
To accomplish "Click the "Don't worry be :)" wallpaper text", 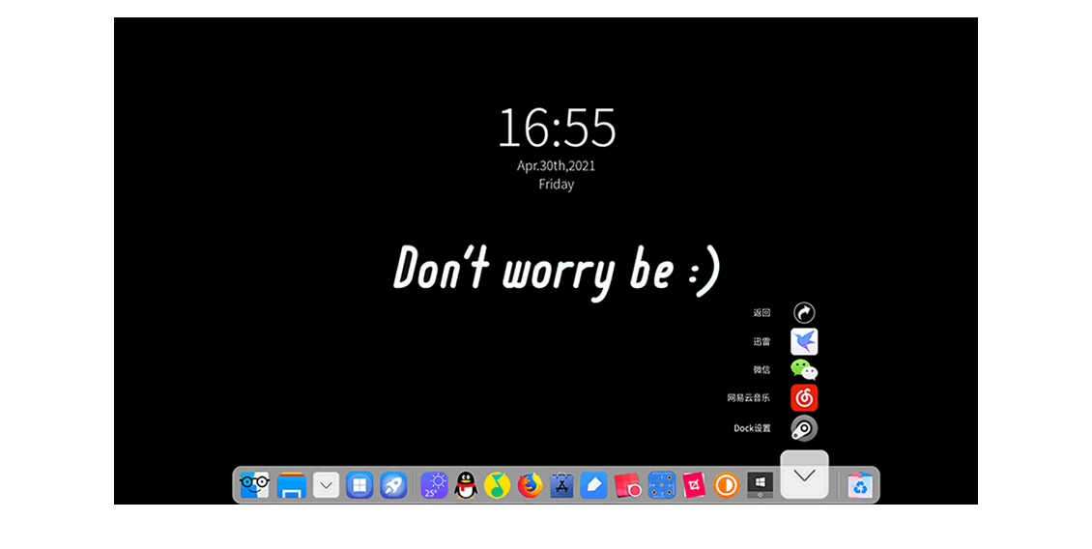I will click(x=558, y=272).
